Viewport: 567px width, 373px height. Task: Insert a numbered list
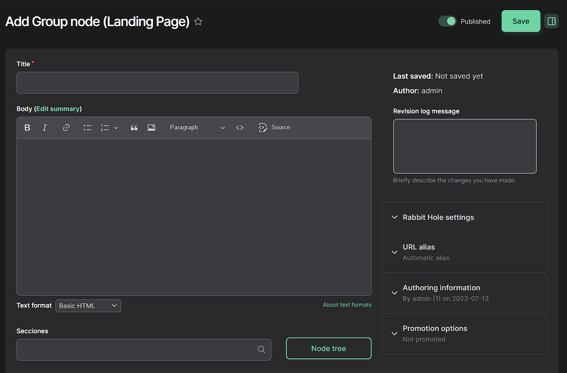(105, 128)
